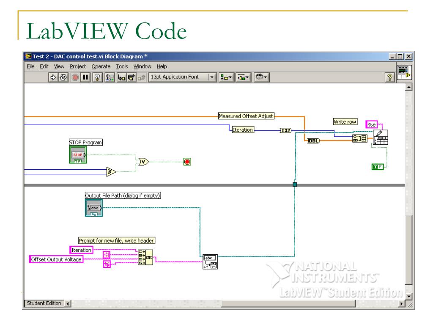Toggle Retain Wire Values button
Viewport: 433px width, 325px height.
[110, 77]
